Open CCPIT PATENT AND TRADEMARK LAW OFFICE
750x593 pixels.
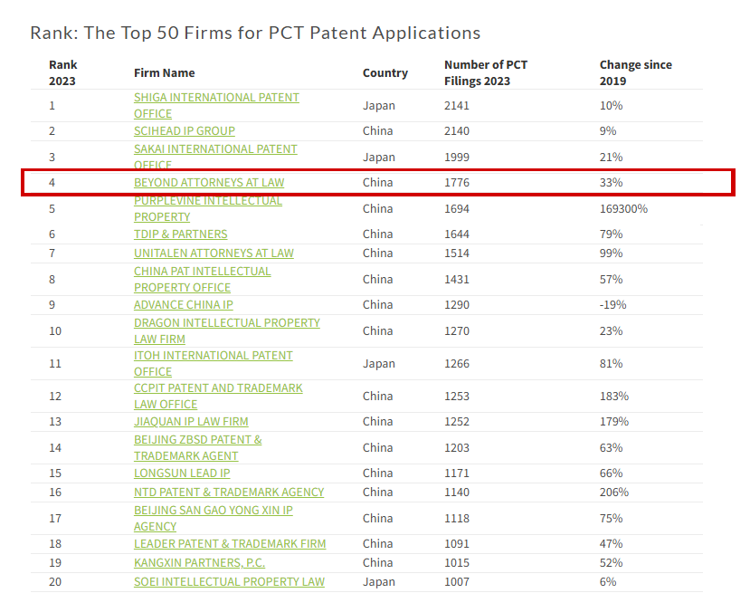218,396
